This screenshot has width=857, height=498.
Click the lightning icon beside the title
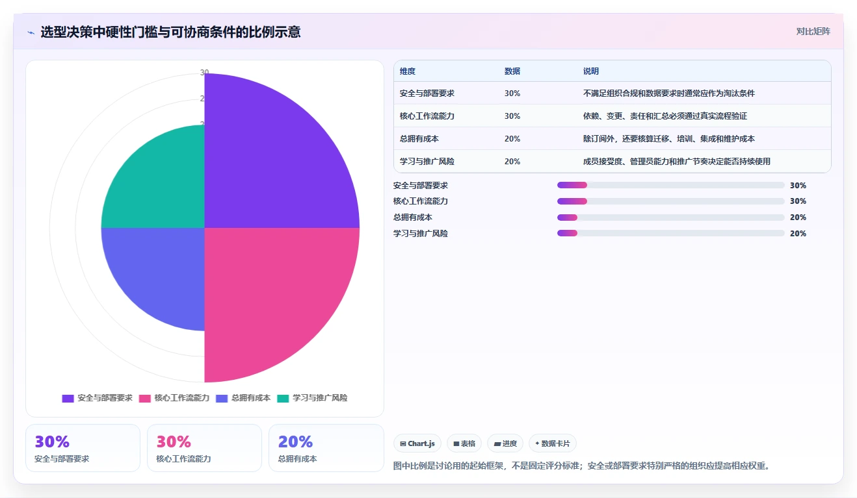pos(31,32)
